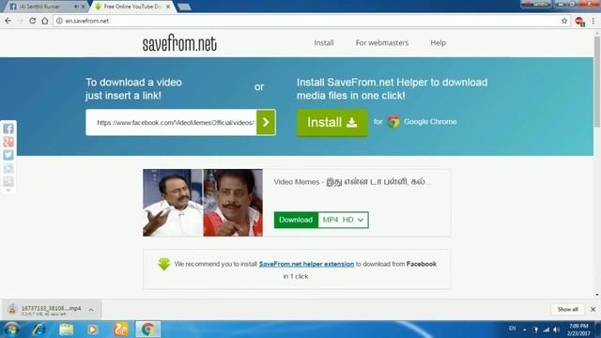The width and height of the screenshot is (601, 338).
Task: Click the green Download button
Action: (x=296, y=220)
